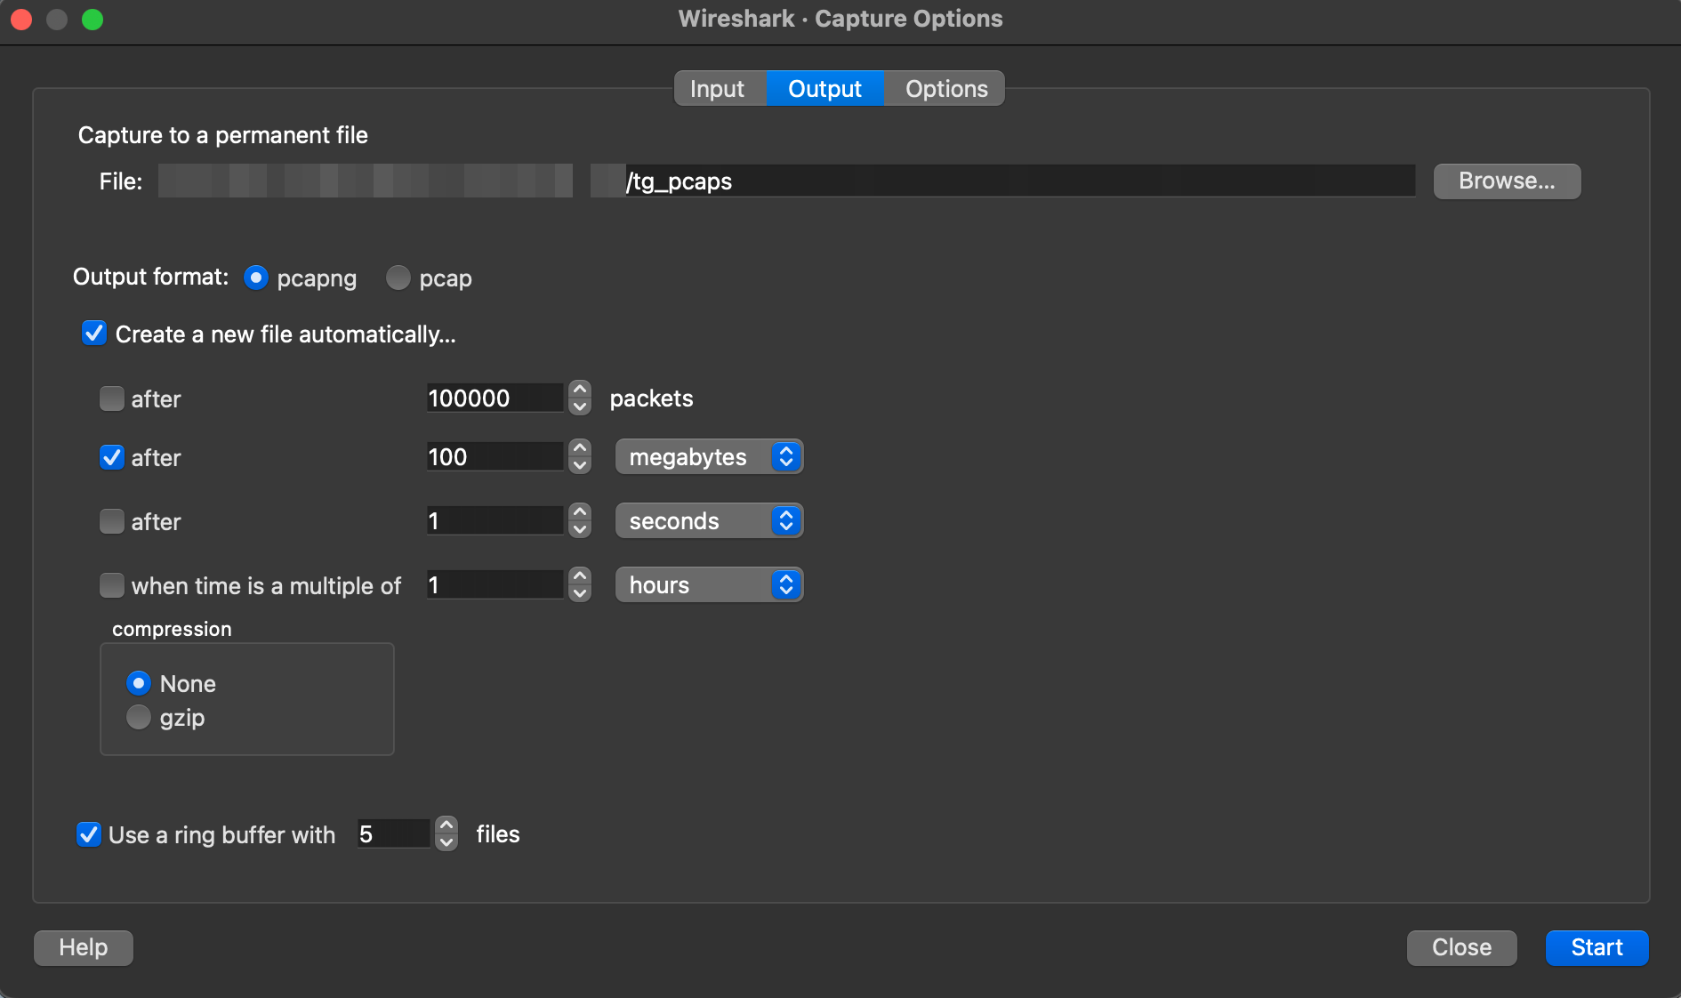
Task: Decrease packets count with down stepper arrow
Action: click(x=580, y=406)
